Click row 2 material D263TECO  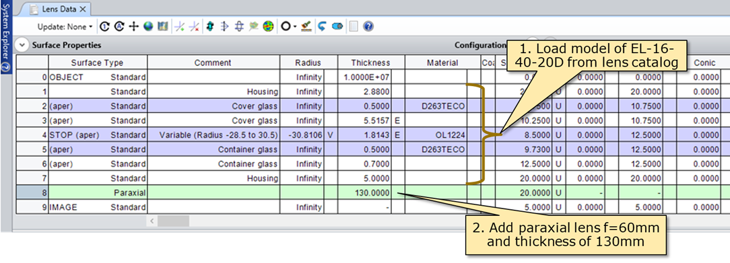tap(436, 106)
